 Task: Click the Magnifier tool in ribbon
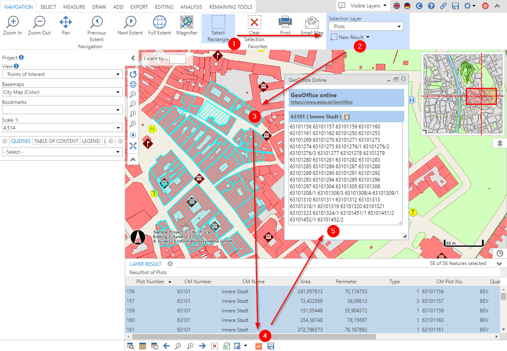point(187,25)
